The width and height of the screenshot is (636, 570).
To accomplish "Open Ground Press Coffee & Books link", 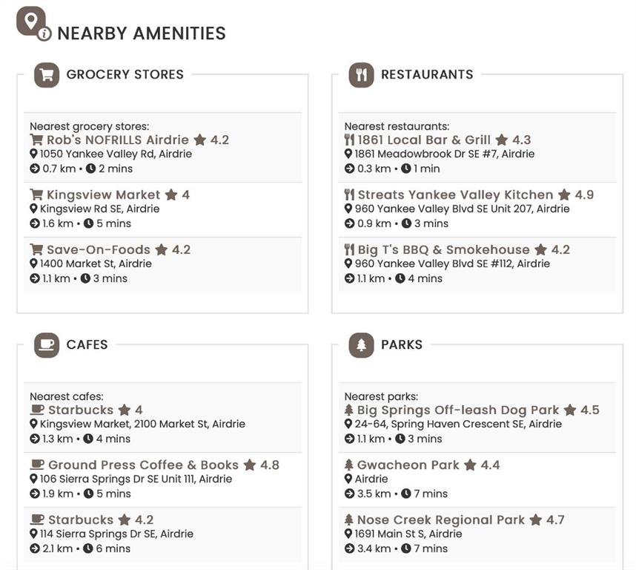I will [144, 465].
